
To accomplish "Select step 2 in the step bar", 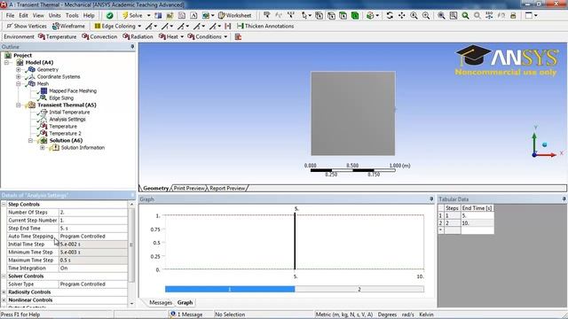I will point(359,289).
